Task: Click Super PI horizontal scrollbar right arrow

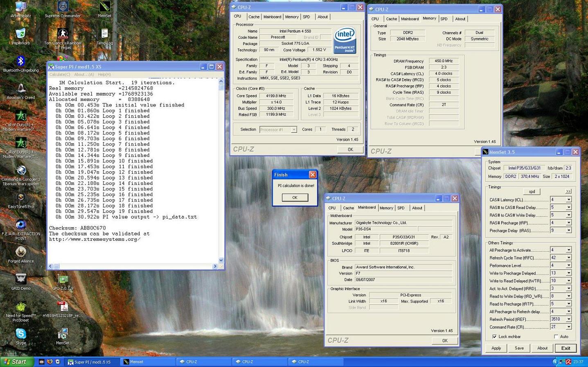Action: pos(215,266)
